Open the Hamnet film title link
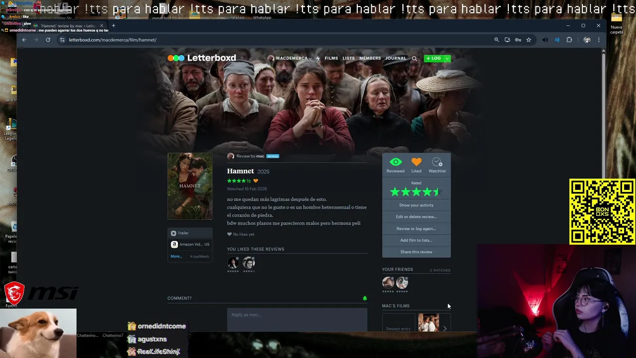 (240, 171)
